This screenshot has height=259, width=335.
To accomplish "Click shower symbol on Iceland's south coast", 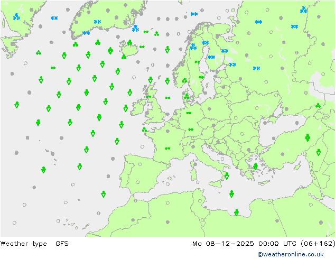I will [124, 57].
